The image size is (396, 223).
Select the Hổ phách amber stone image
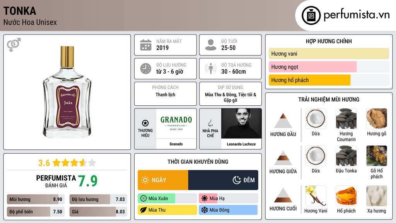(346, 196)
